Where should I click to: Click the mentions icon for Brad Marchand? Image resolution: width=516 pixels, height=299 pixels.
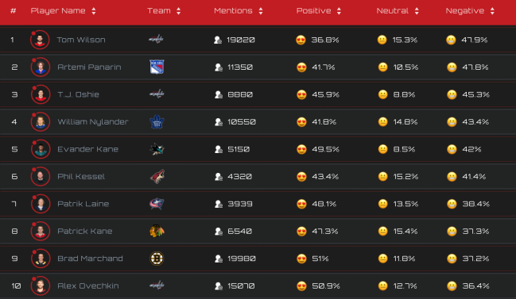coord(219,259)
